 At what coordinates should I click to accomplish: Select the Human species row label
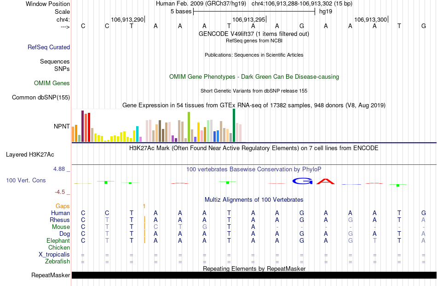tap(60, 213)
